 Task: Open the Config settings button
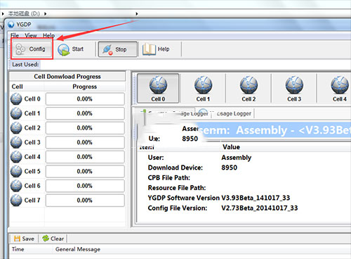point(32,49)
